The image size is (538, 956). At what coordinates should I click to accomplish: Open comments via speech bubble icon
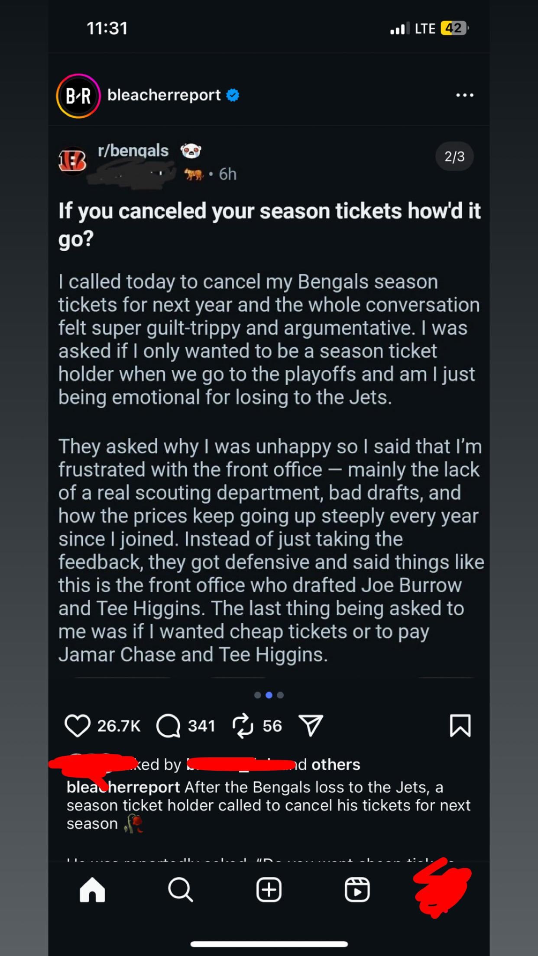pyautogui.click(x=168, y=726)
